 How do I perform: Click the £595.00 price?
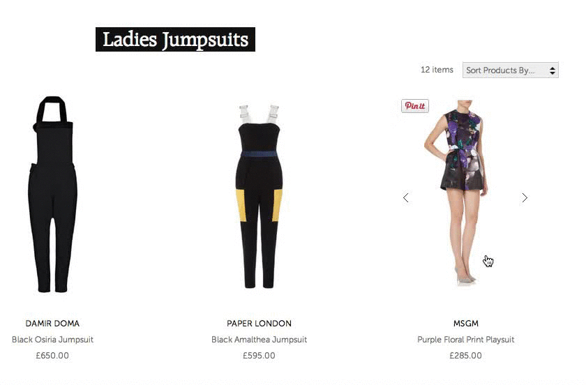[x=259, y=356]
